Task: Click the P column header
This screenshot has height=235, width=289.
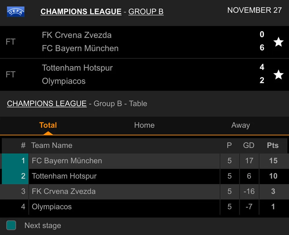Action: (x=229, y=145)
